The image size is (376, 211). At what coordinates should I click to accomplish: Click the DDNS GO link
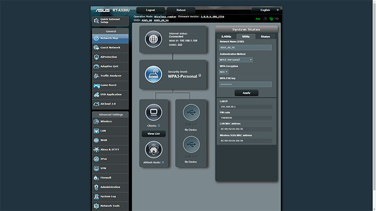[x=180, y=45]
